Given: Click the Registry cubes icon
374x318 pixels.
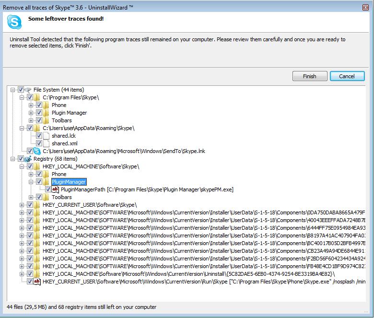Looking at the screenshot, I should 28,159.
